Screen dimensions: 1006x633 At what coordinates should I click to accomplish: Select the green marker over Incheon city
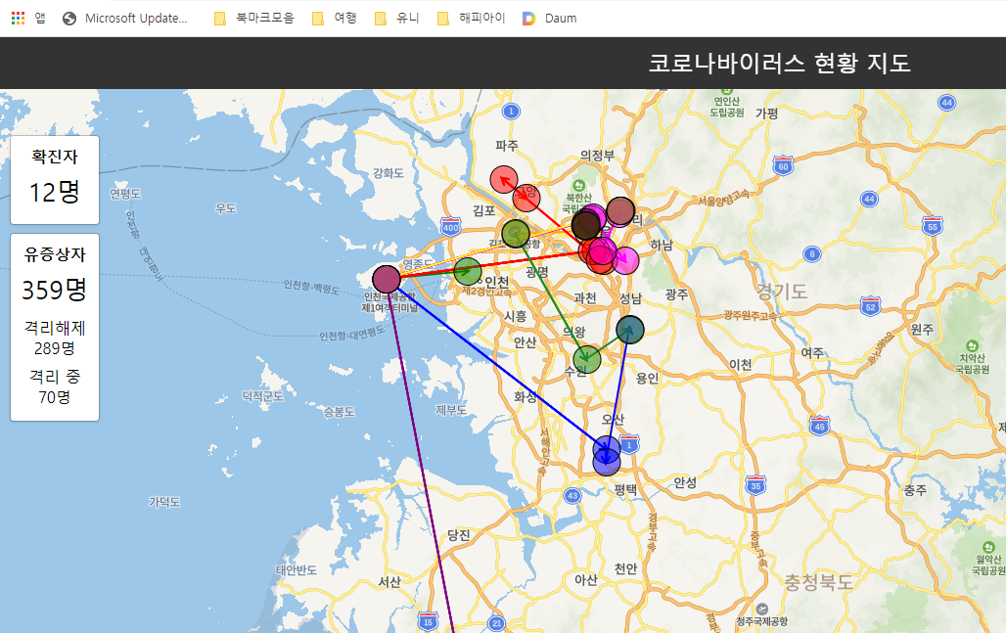tap(468, 272)
